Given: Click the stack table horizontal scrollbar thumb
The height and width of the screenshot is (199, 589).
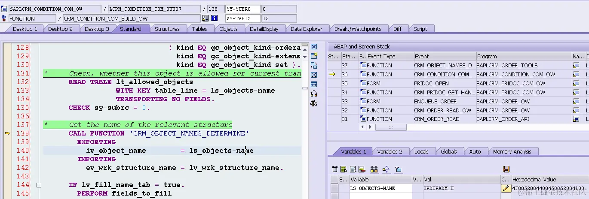Looking at the screenshot, I should click(391, 127).
